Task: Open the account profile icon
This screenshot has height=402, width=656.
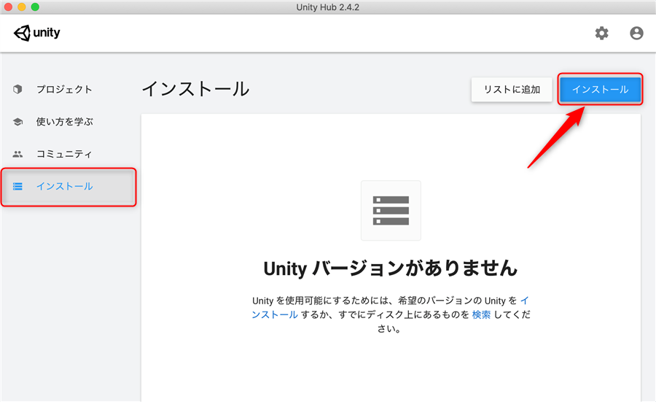Action: [636, 33]
